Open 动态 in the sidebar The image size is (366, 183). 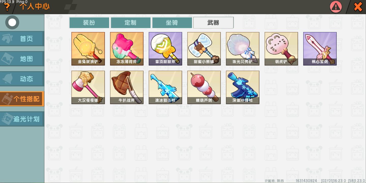[22, 79]
